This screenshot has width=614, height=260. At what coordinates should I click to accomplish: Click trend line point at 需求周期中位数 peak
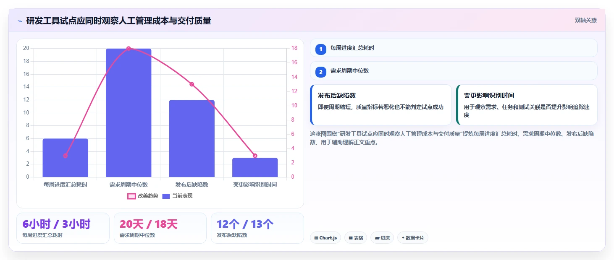(x=129, y=49)
